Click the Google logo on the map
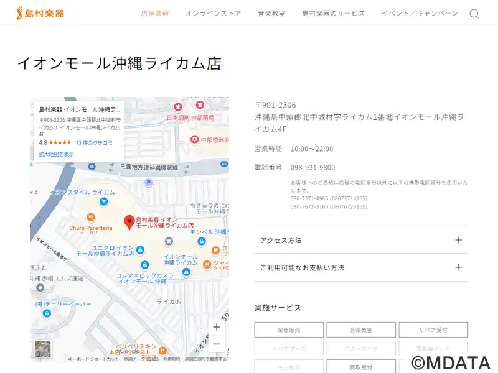 point(129,351)
